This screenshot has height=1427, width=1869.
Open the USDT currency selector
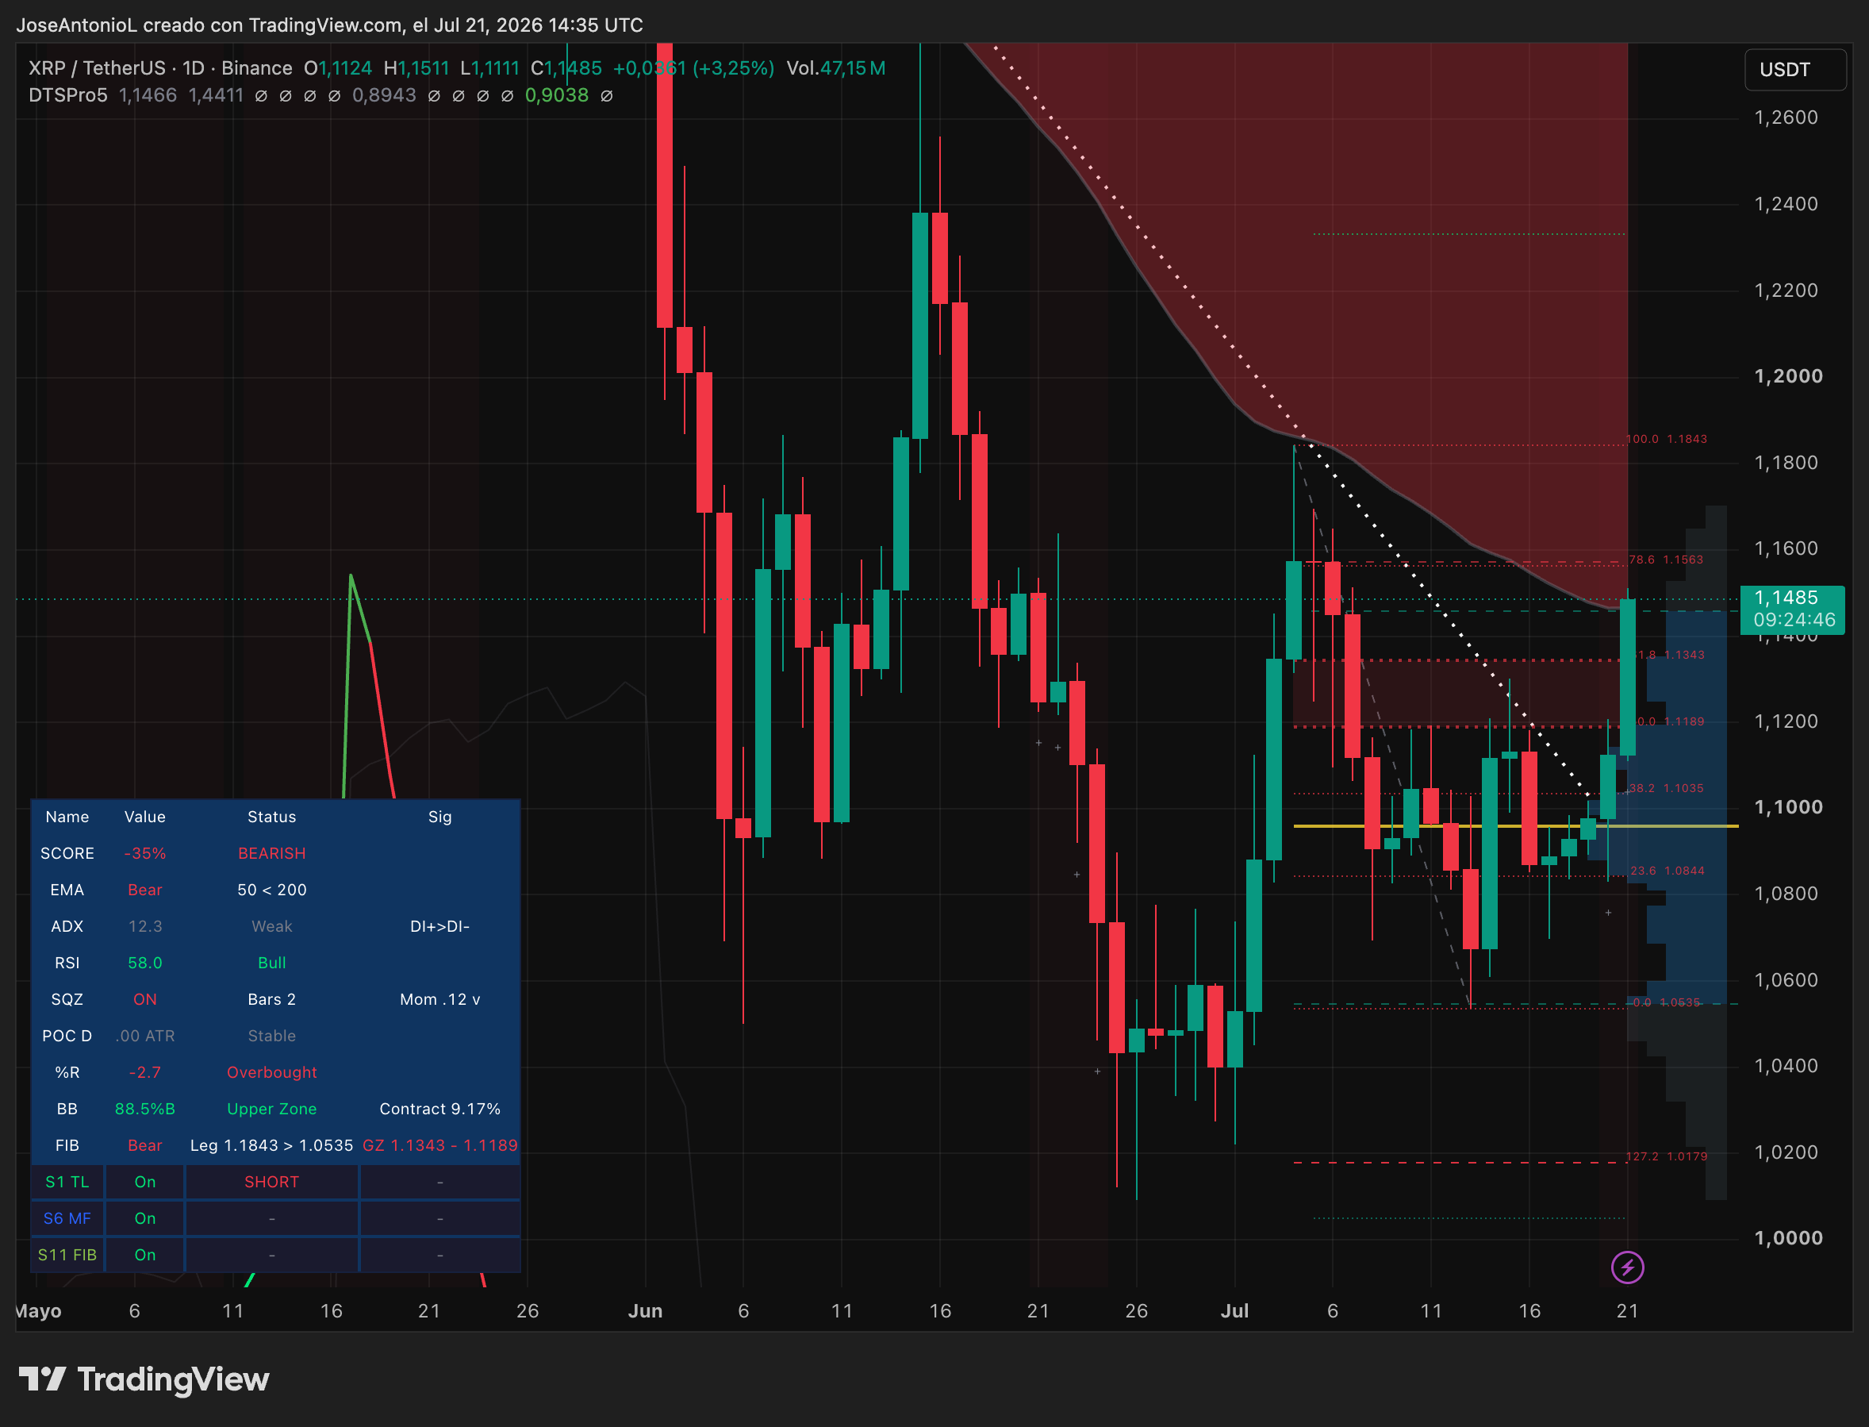coord(1794,70)
